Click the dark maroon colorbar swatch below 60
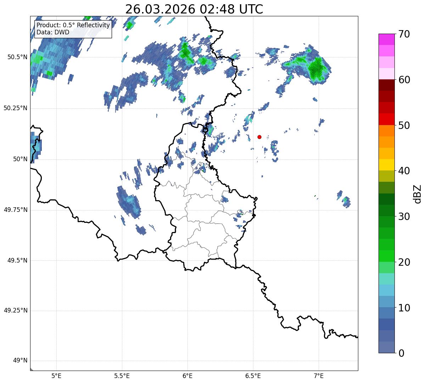Viewport: 426px width, 383px height. (386, 85)
